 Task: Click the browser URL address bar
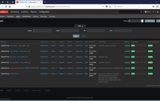click(x=65, y=7)
